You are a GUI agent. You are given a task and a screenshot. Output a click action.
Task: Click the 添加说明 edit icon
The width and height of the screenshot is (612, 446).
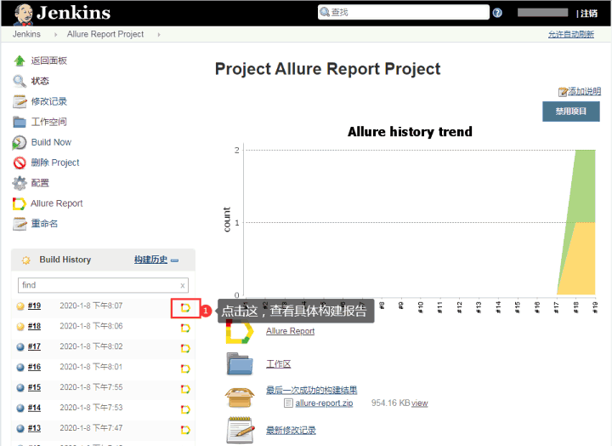click(x=563, y=92)
